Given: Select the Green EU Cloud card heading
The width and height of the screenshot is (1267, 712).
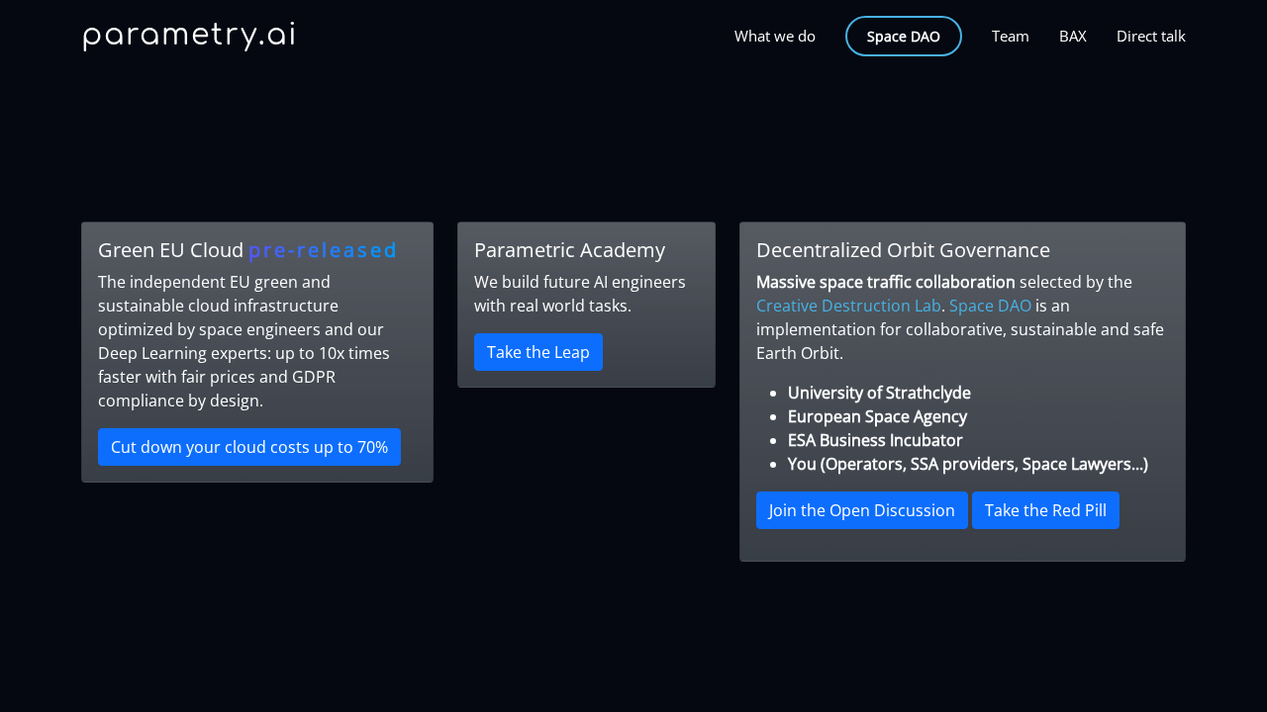Looking at the screenshot, I should point(170,249).
